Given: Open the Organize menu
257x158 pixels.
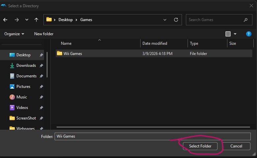Looking at the screenshot, I should coord(14,34).
